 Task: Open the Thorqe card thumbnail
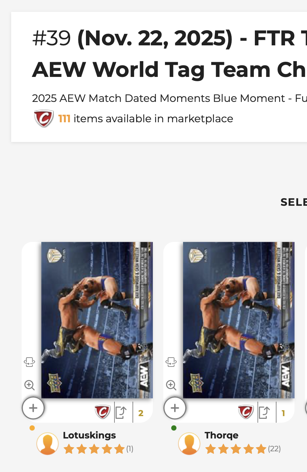click(239, 320)
